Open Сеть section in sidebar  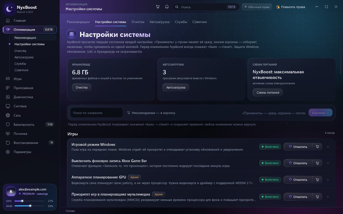click(30, 116)
